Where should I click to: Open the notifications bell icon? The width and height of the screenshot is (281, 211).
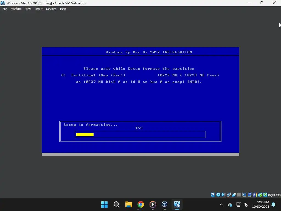tap(274, 204)
